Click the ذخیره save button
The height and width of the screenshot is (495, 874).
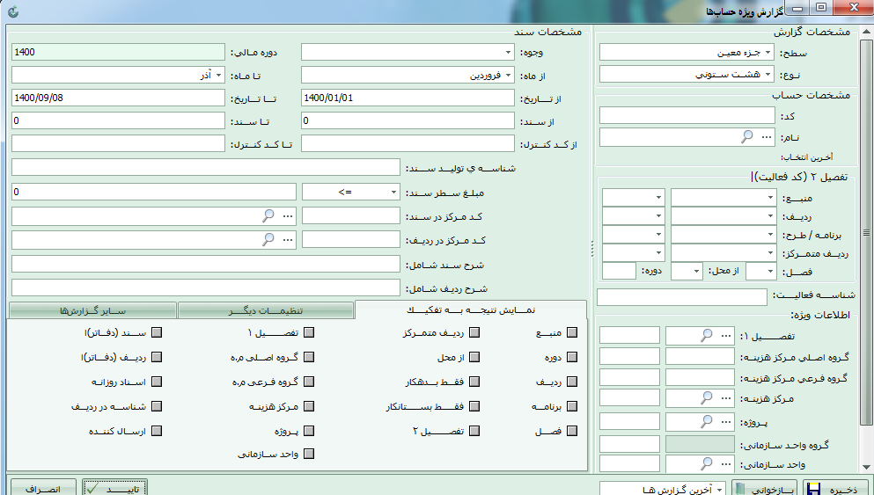point(835,488)
